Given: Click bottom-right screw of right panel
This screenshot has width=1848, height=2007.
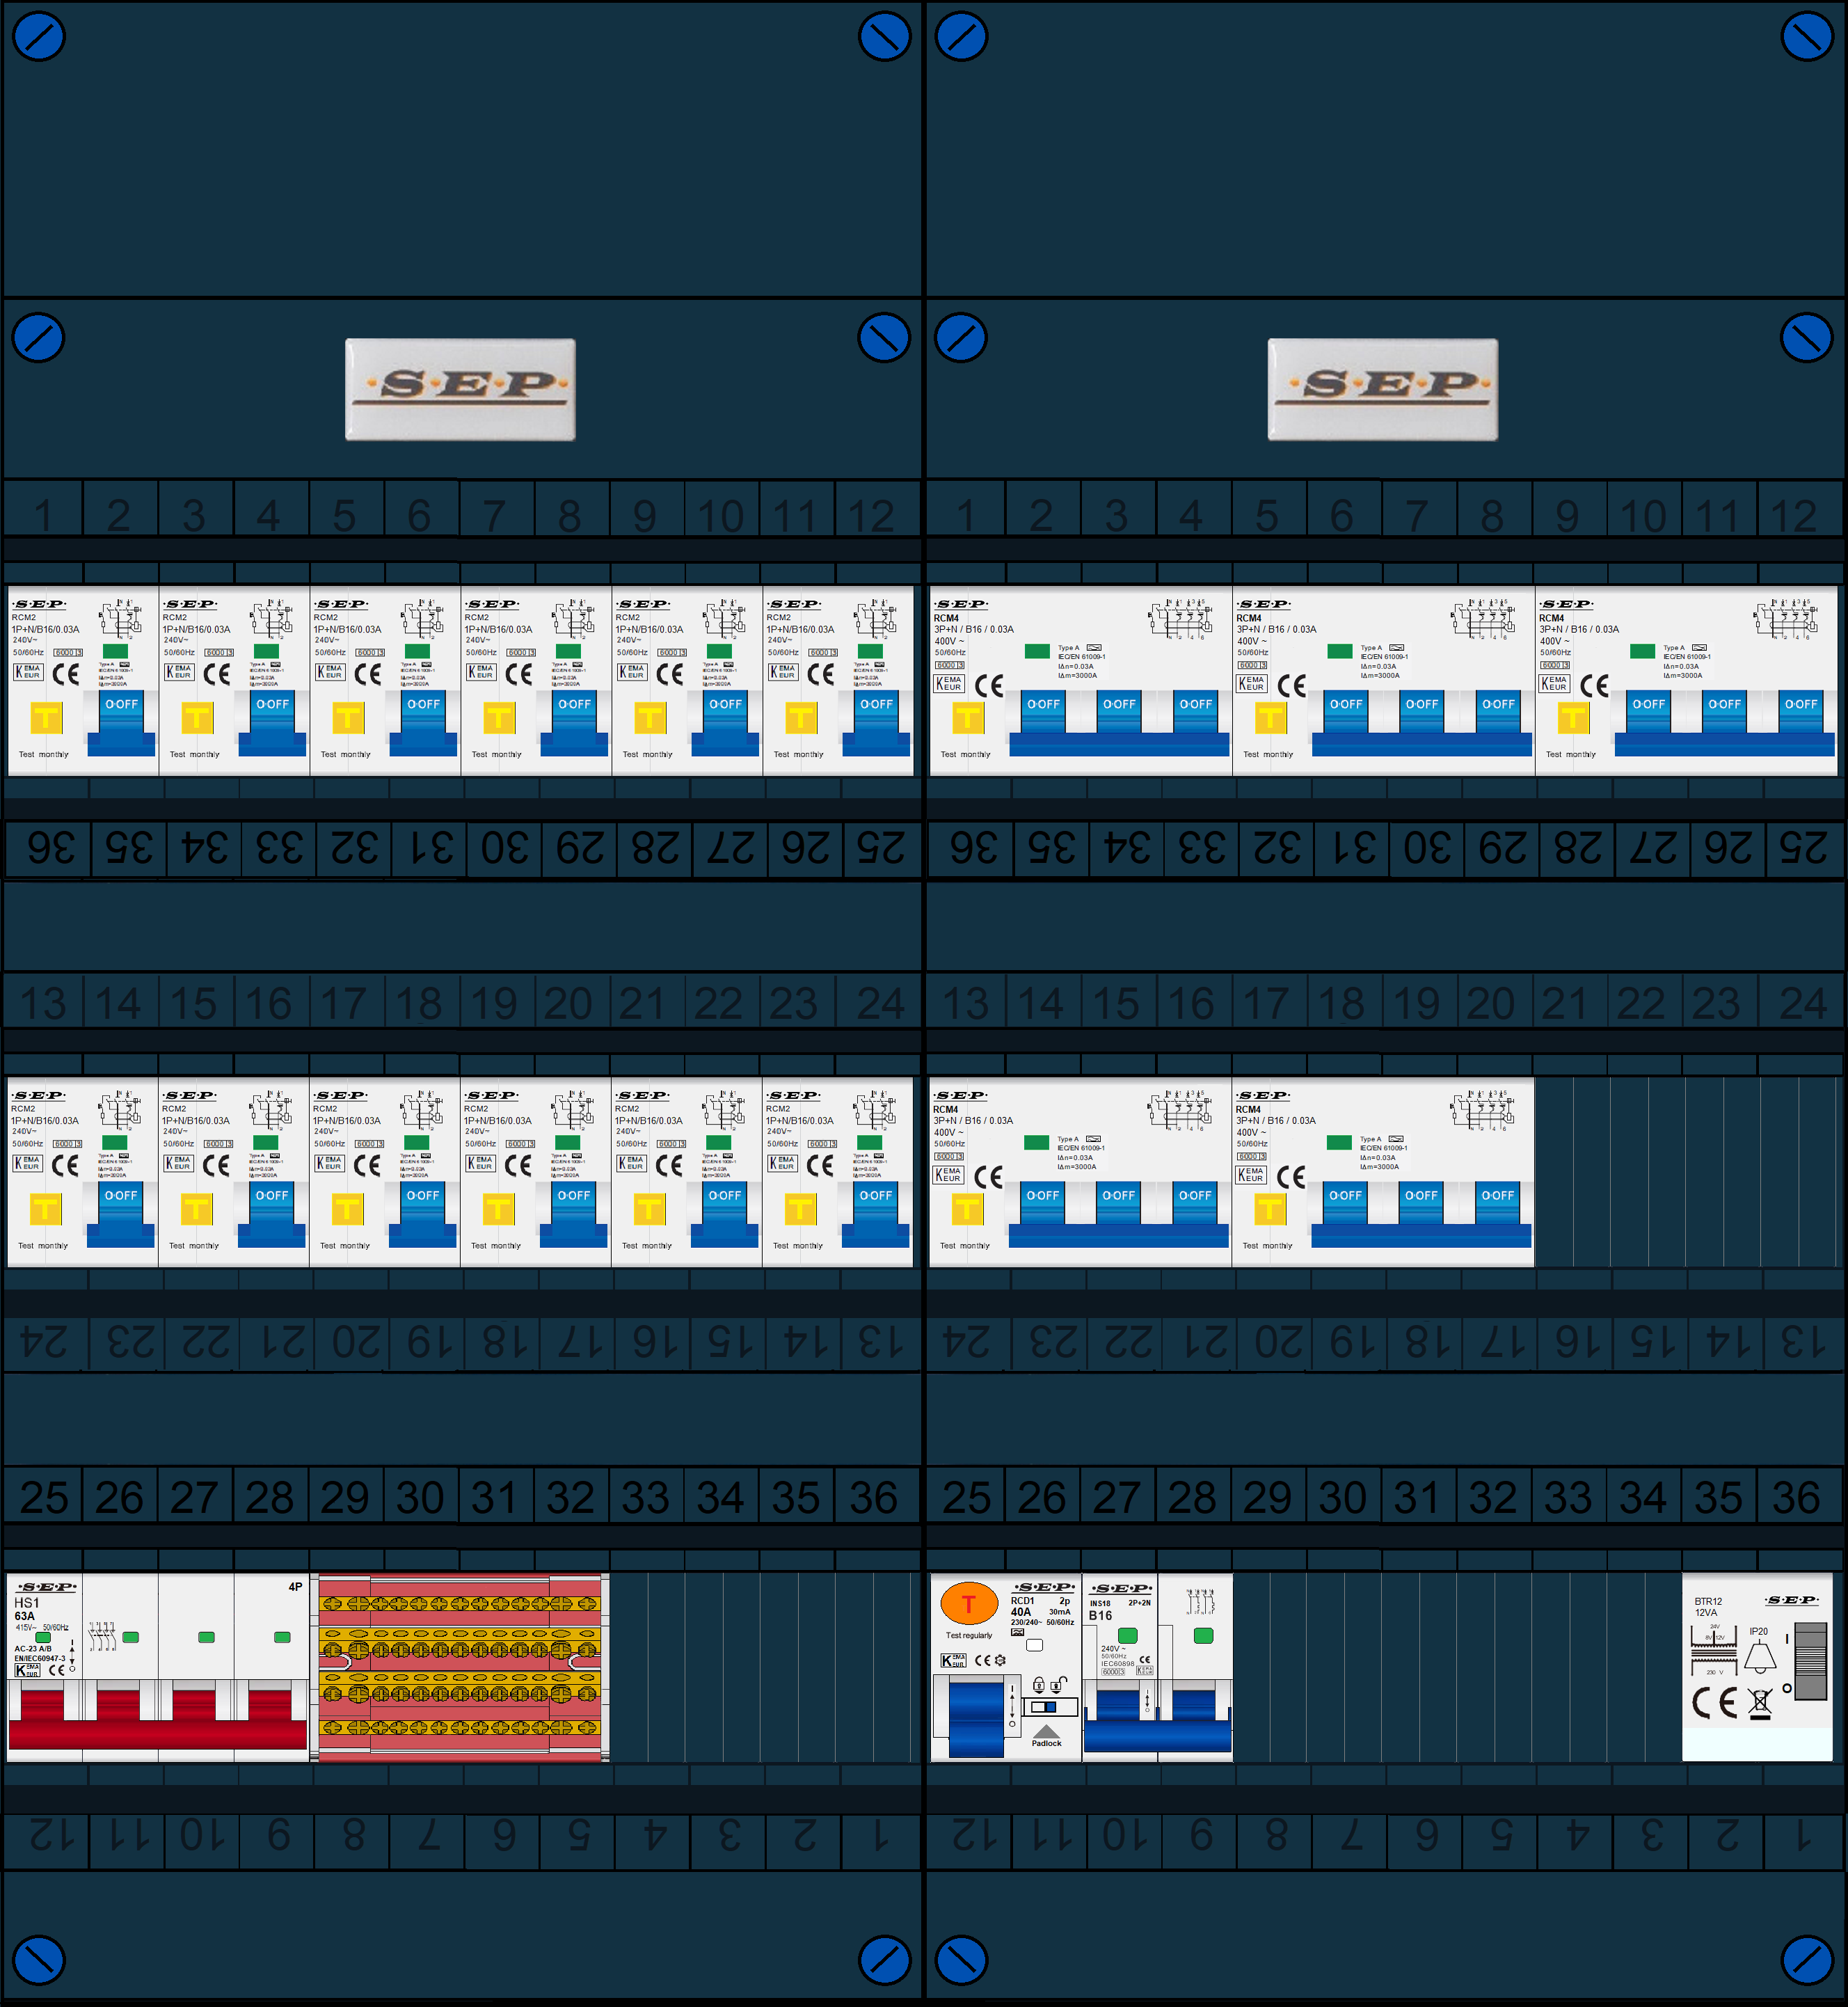Looking at the screenshot, I should 1807,1960.
